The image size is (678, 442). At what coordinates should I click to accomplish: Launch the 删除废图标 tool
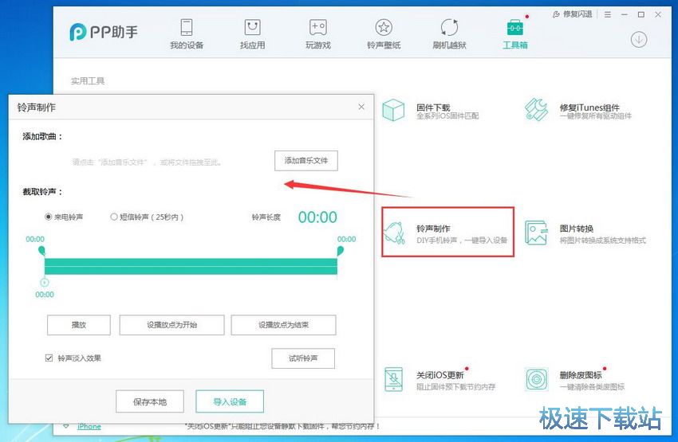[574, 379]
